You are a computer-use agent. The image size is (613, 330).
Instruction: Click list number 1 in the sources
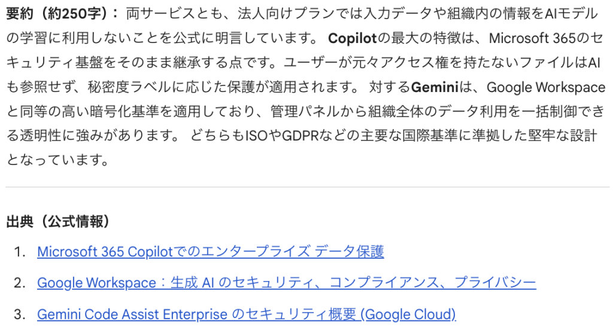pos(20,252)
